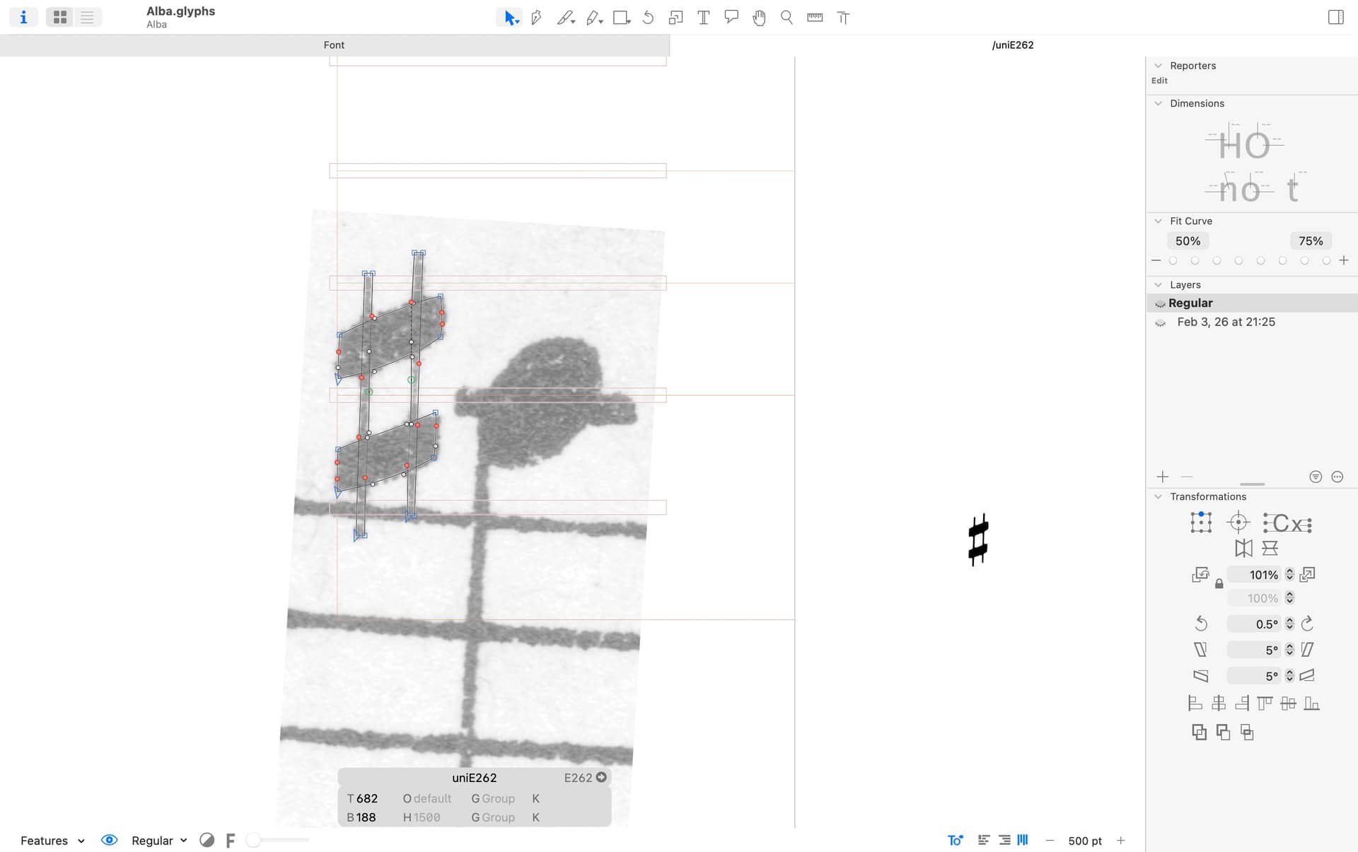The height and width of the screenshot is (852, 1358).
Task: Select the Hand tool
Action: coord(759,18)
